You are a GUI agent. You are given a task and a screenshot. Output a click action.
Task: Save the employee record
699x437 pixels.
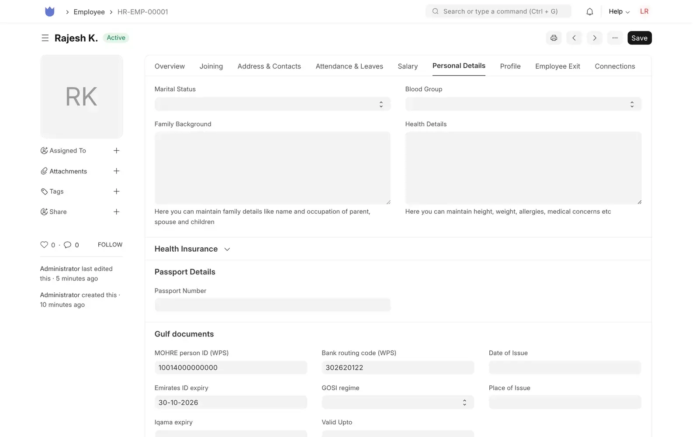(640, 38)
